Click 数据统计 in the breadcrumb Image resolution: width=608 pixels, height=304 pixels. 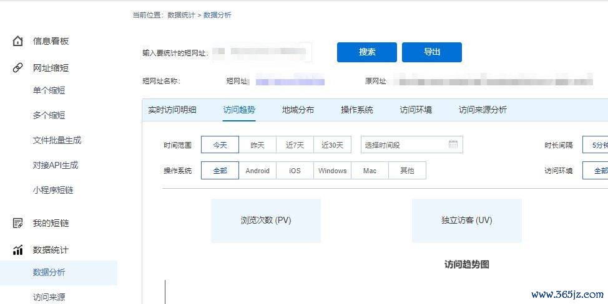[x=181, y=15]
